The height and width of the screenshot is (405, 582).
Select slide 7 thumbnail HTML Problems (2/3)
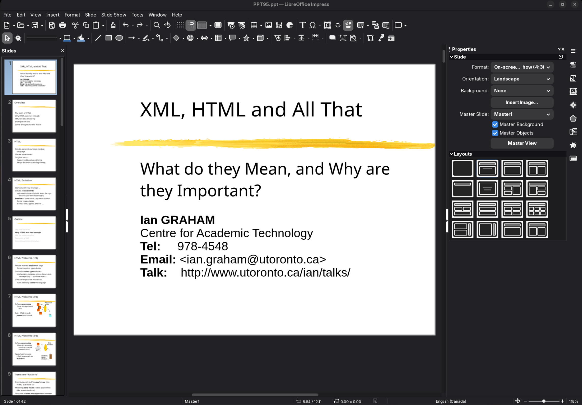(x=34, y=310)
